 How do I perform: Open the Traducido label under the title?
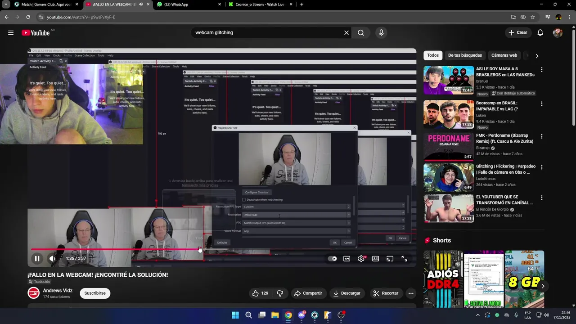click(x=39, y=282)
